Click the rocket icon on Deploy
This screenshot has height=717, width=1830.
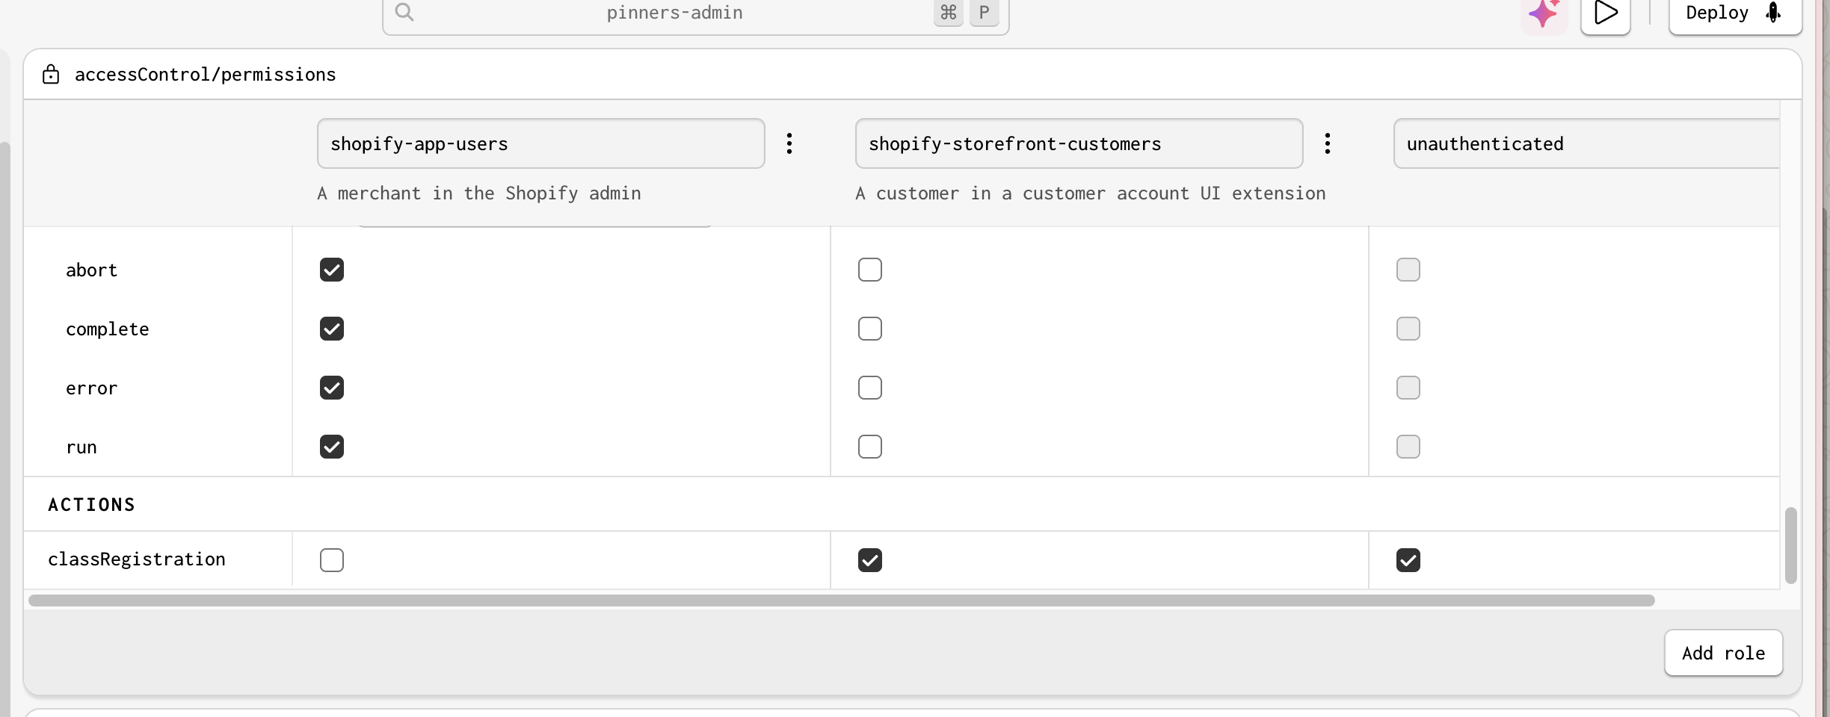1773,13
